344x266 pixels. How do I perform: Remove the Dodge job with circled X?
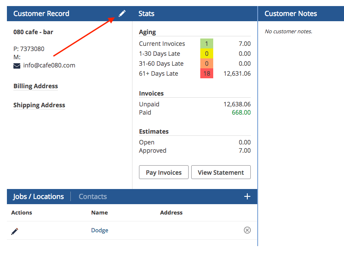pos(247,230)
